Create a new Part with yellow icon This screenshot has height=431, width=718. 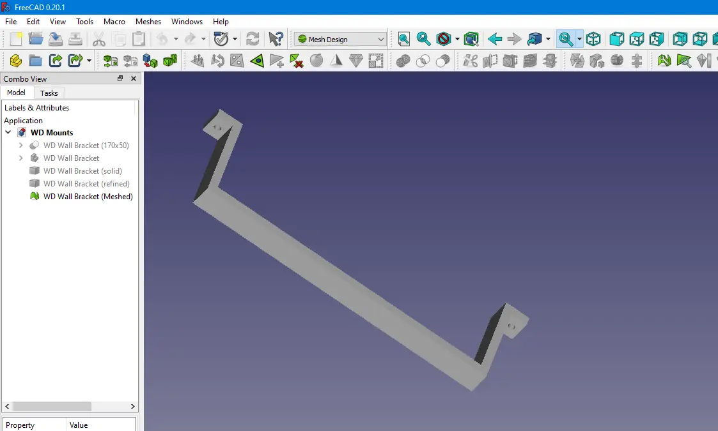pyautogui.click(x=16, y=61)
